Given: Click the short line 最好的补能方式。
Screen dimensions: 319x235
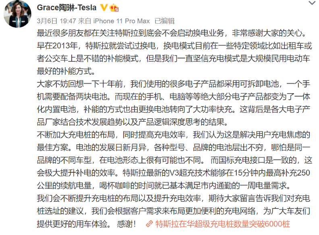Looking at the screenshot, I should point(66,71).
